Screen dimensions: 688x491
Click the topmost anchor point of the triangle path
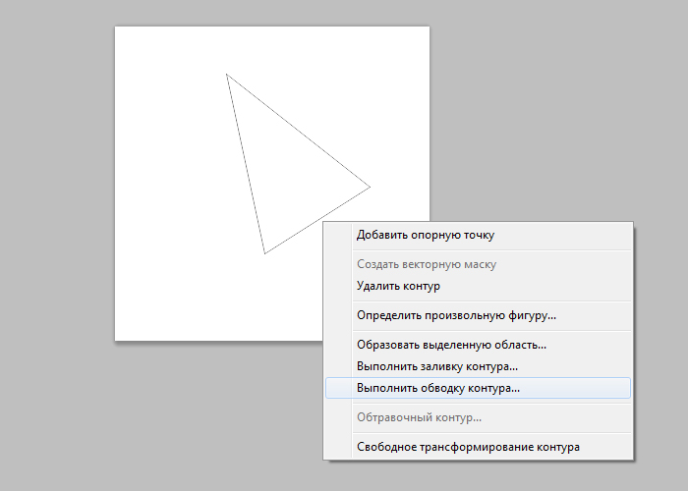(226, 74)
